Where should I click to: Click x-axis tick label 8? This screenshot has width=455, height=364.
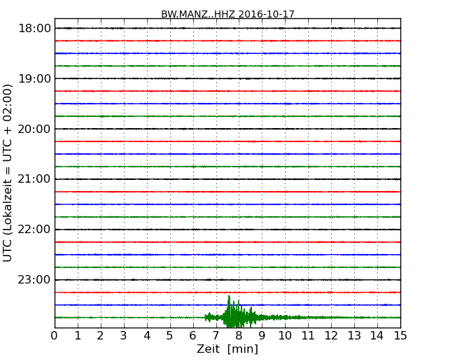(x=239, y=336)
